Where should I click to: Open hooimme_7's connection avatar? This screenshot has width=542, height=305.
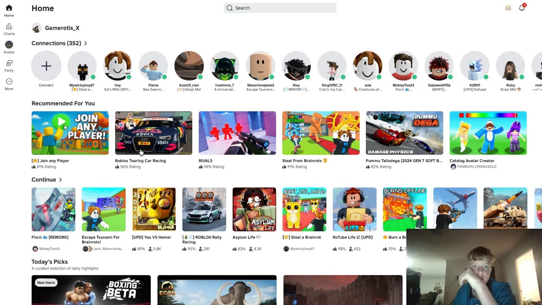coord(225,66)
